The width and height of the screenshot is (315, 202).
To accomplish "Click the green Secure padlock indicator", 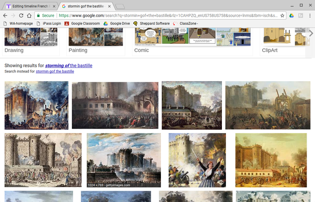I will pos(46,15).
